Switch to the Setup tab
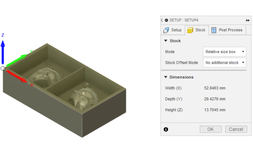Screen dimensions: 253x149 pyautogui.click(x=173, y=30)
